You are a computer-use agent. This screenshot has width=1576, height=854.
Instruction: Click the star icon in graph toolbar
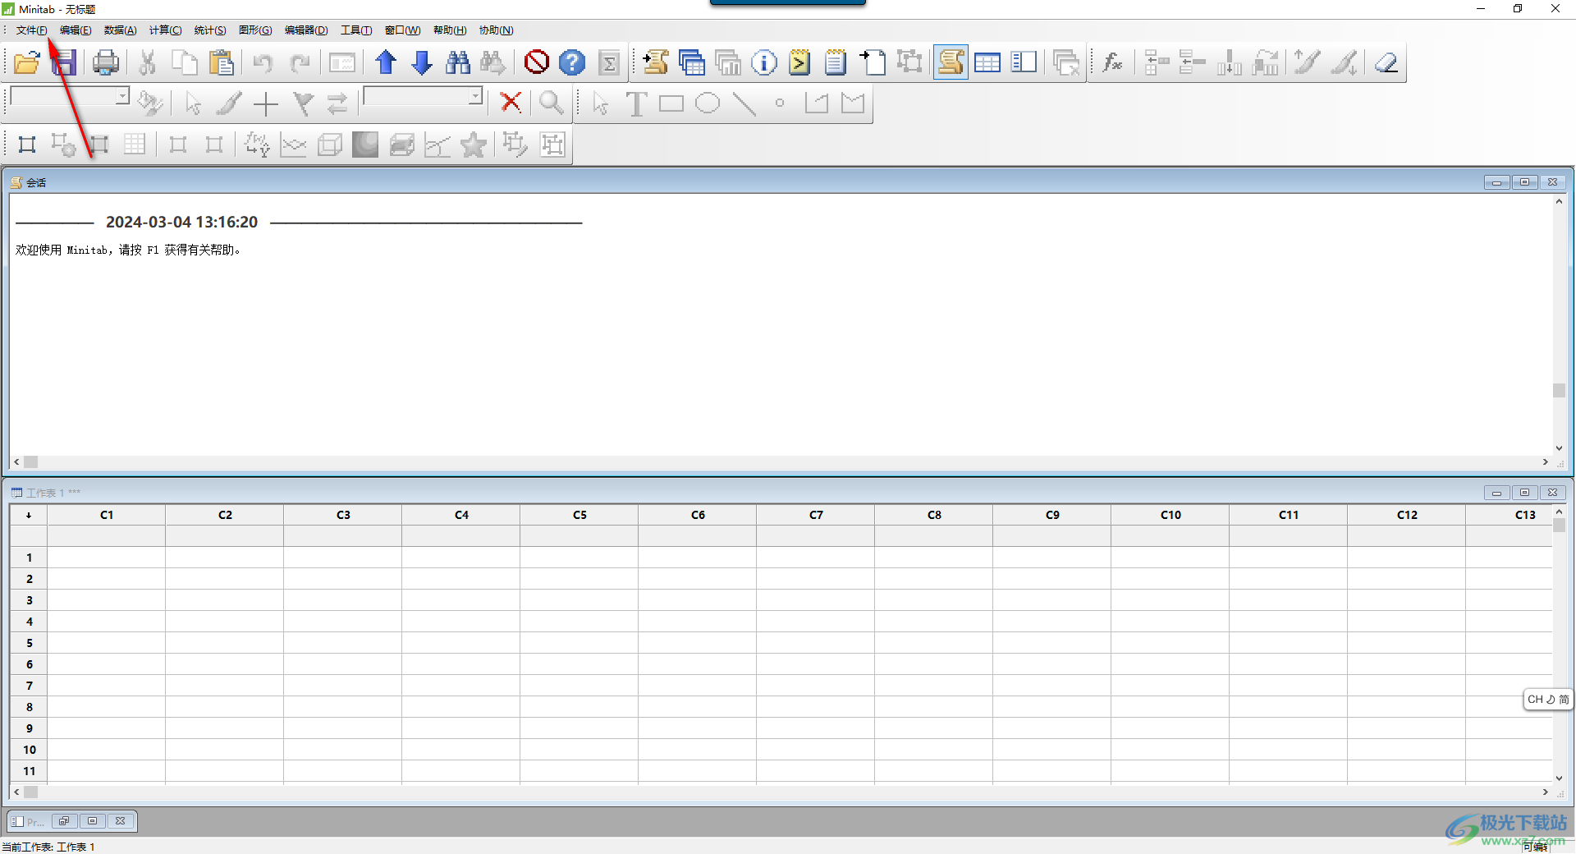[474, 145]
